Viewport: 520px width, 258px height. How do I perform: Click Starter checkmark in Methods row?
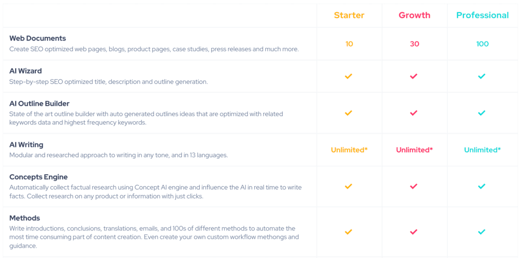pos(348,232)
